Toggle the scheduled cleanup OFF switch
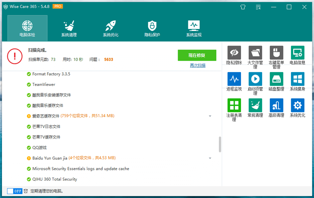 coord(15,191)
